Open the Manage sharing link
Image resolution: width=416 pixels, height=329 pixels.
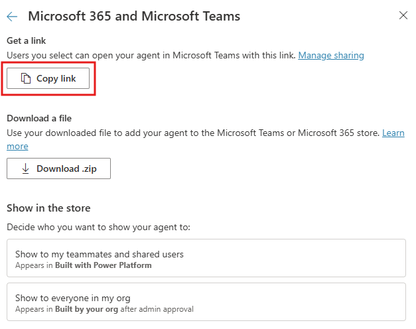[331, 55]
